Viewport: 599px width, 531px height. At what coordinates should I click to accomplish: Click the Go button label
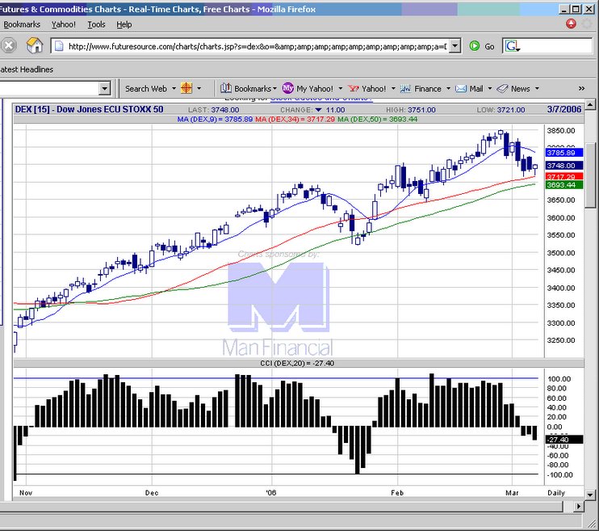click(x=489, y=47)
